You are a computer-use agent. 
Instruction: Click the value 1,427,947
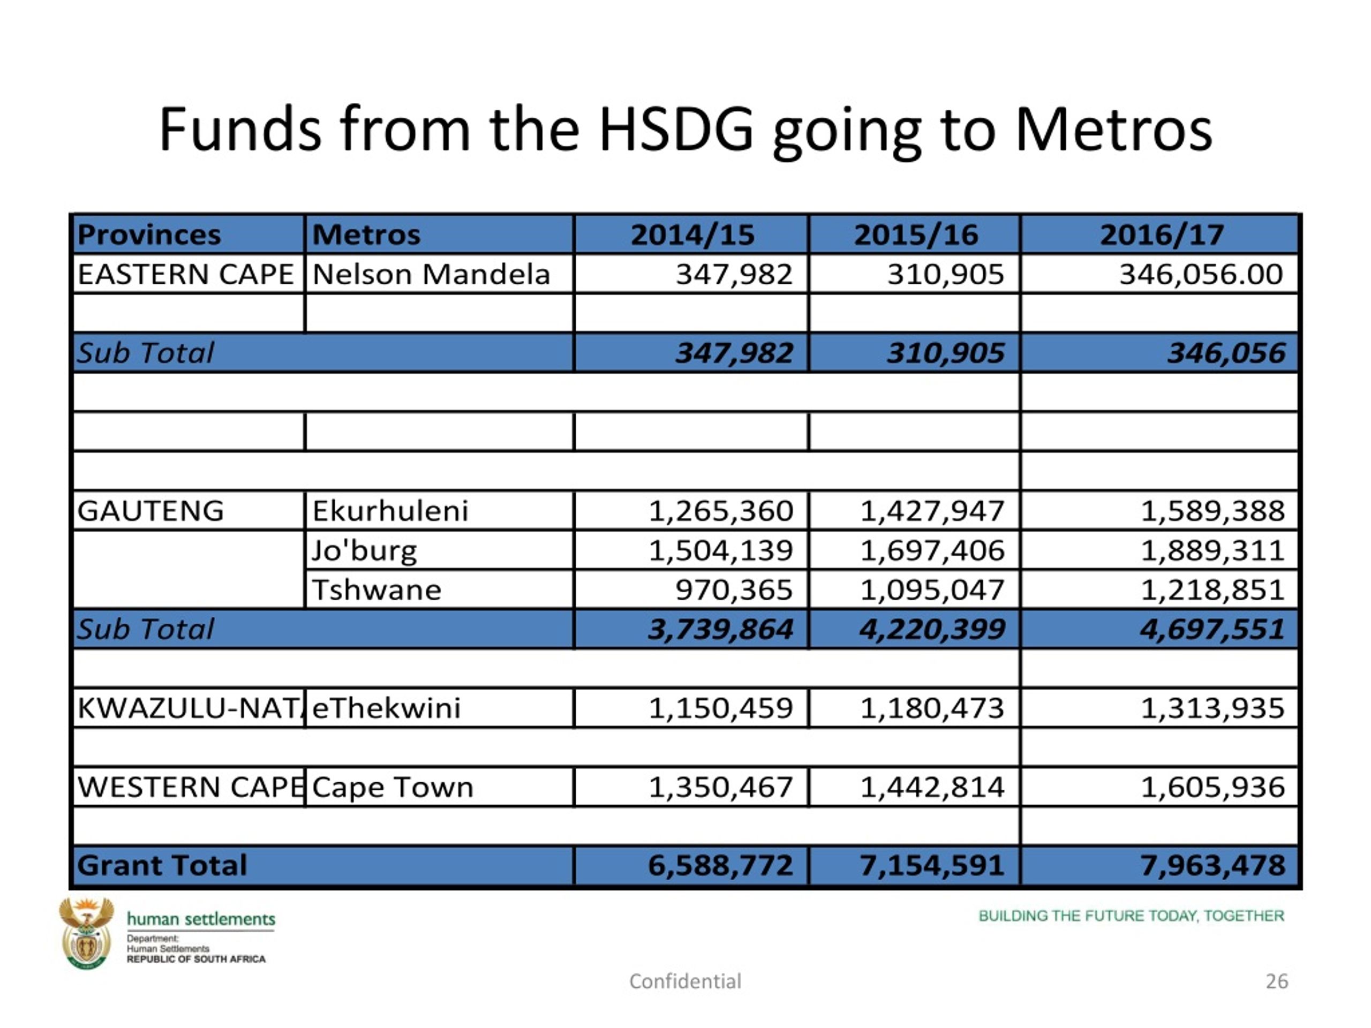tap(931, 511)
